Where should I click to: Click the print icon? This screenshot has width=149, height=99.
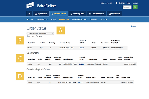(131, 26)
